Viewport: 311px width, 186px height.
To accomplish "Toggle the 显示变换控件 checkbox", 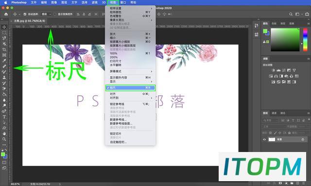I will pyautogui.click(x=55, y=14).
